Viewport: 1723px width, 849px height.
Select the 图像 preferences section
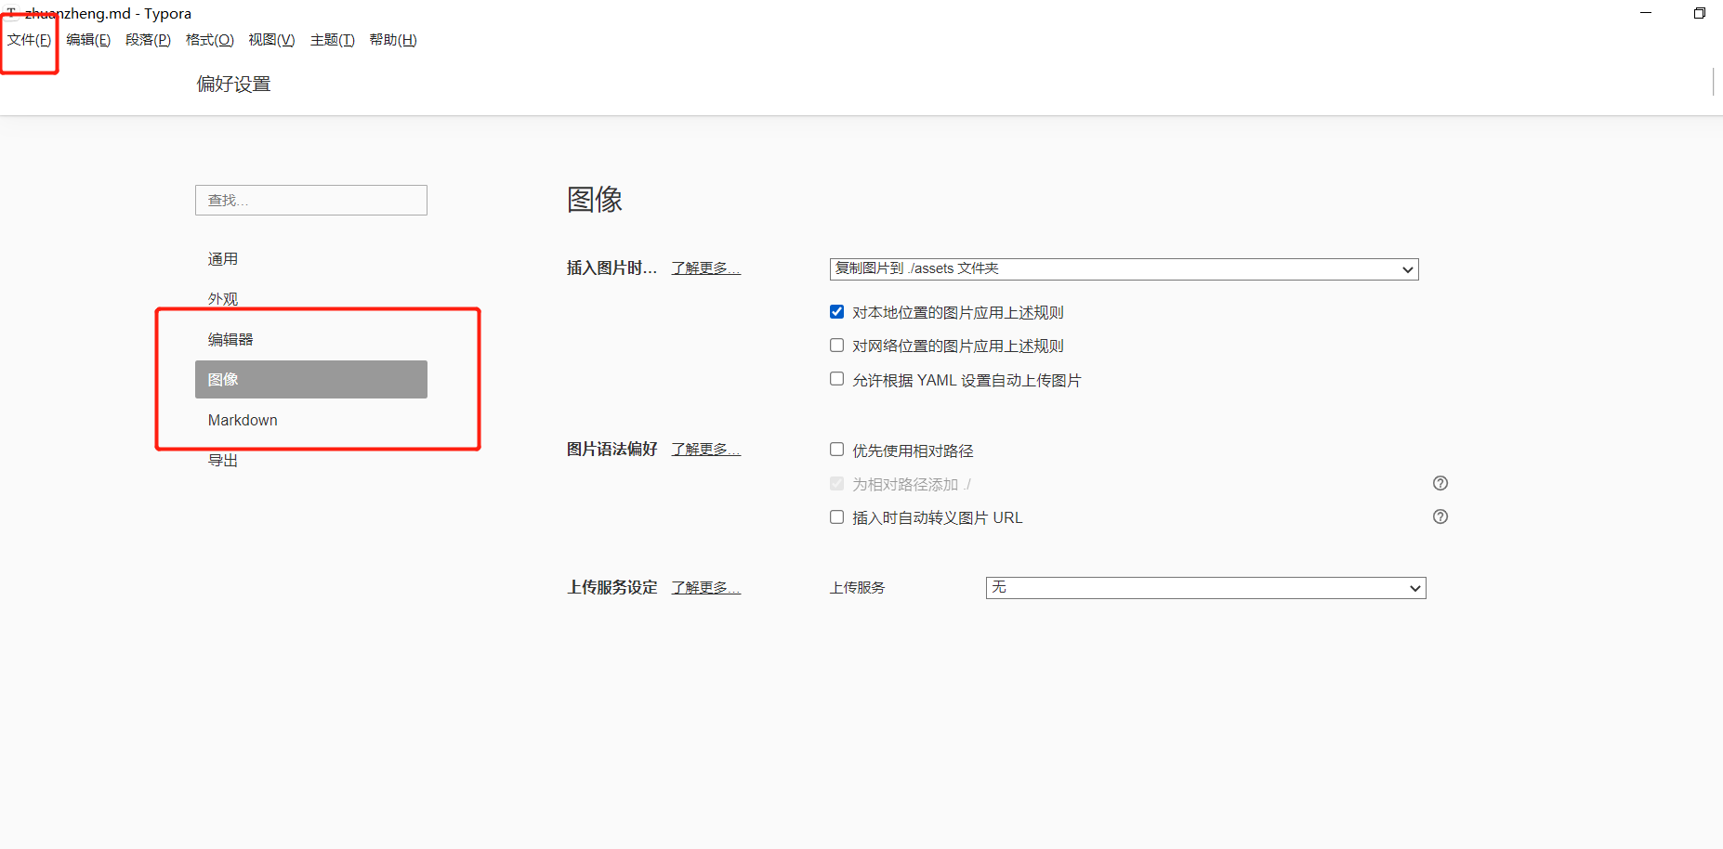tap(311, 380)
